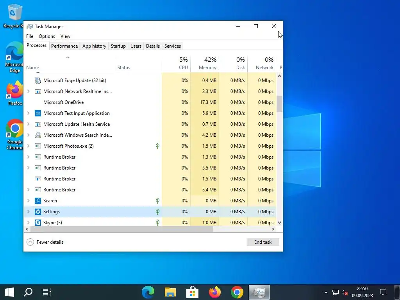Click the green leaf status for Settings
Screen dimensions: 400x300
point(158,212)
